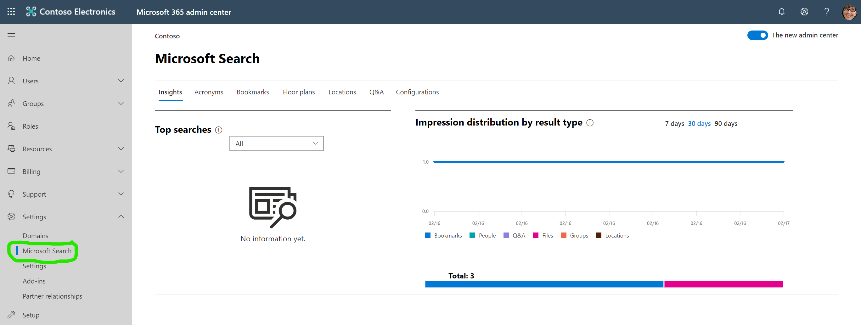The height and width of the screenshot is (325, 861).
Task: Expand the Groups menu chevron
Action: point(121,104)
